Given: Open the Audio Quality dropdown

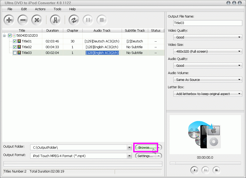Looking at the screenshot, I should click(x=208, y=65).
